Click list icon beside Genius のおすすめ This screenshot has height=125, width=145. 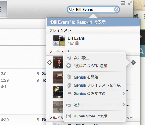click(69, 94)
